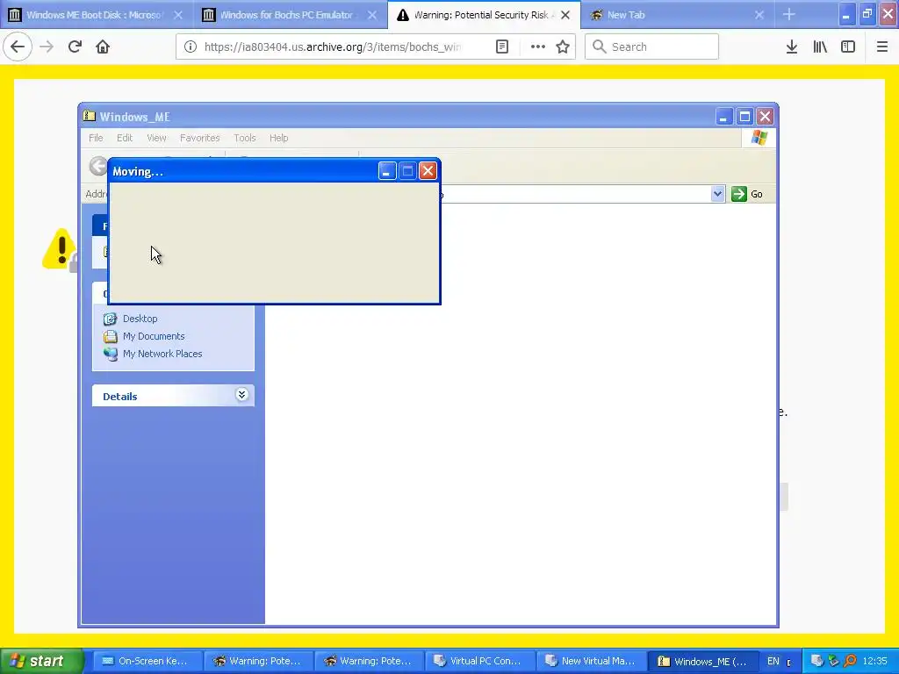Open Edit menu in Windows_ME window
899x674 pixels.
(125, 138)
